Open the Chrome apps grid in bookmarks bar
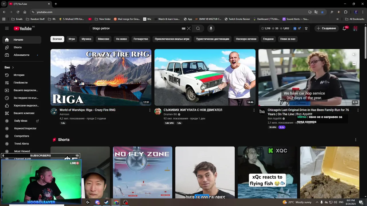The height and width of the screenshot is (206, 367). point(4,19)
